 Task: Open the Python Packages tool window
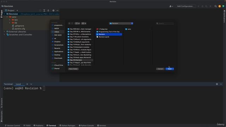click(x=67, y=126)
